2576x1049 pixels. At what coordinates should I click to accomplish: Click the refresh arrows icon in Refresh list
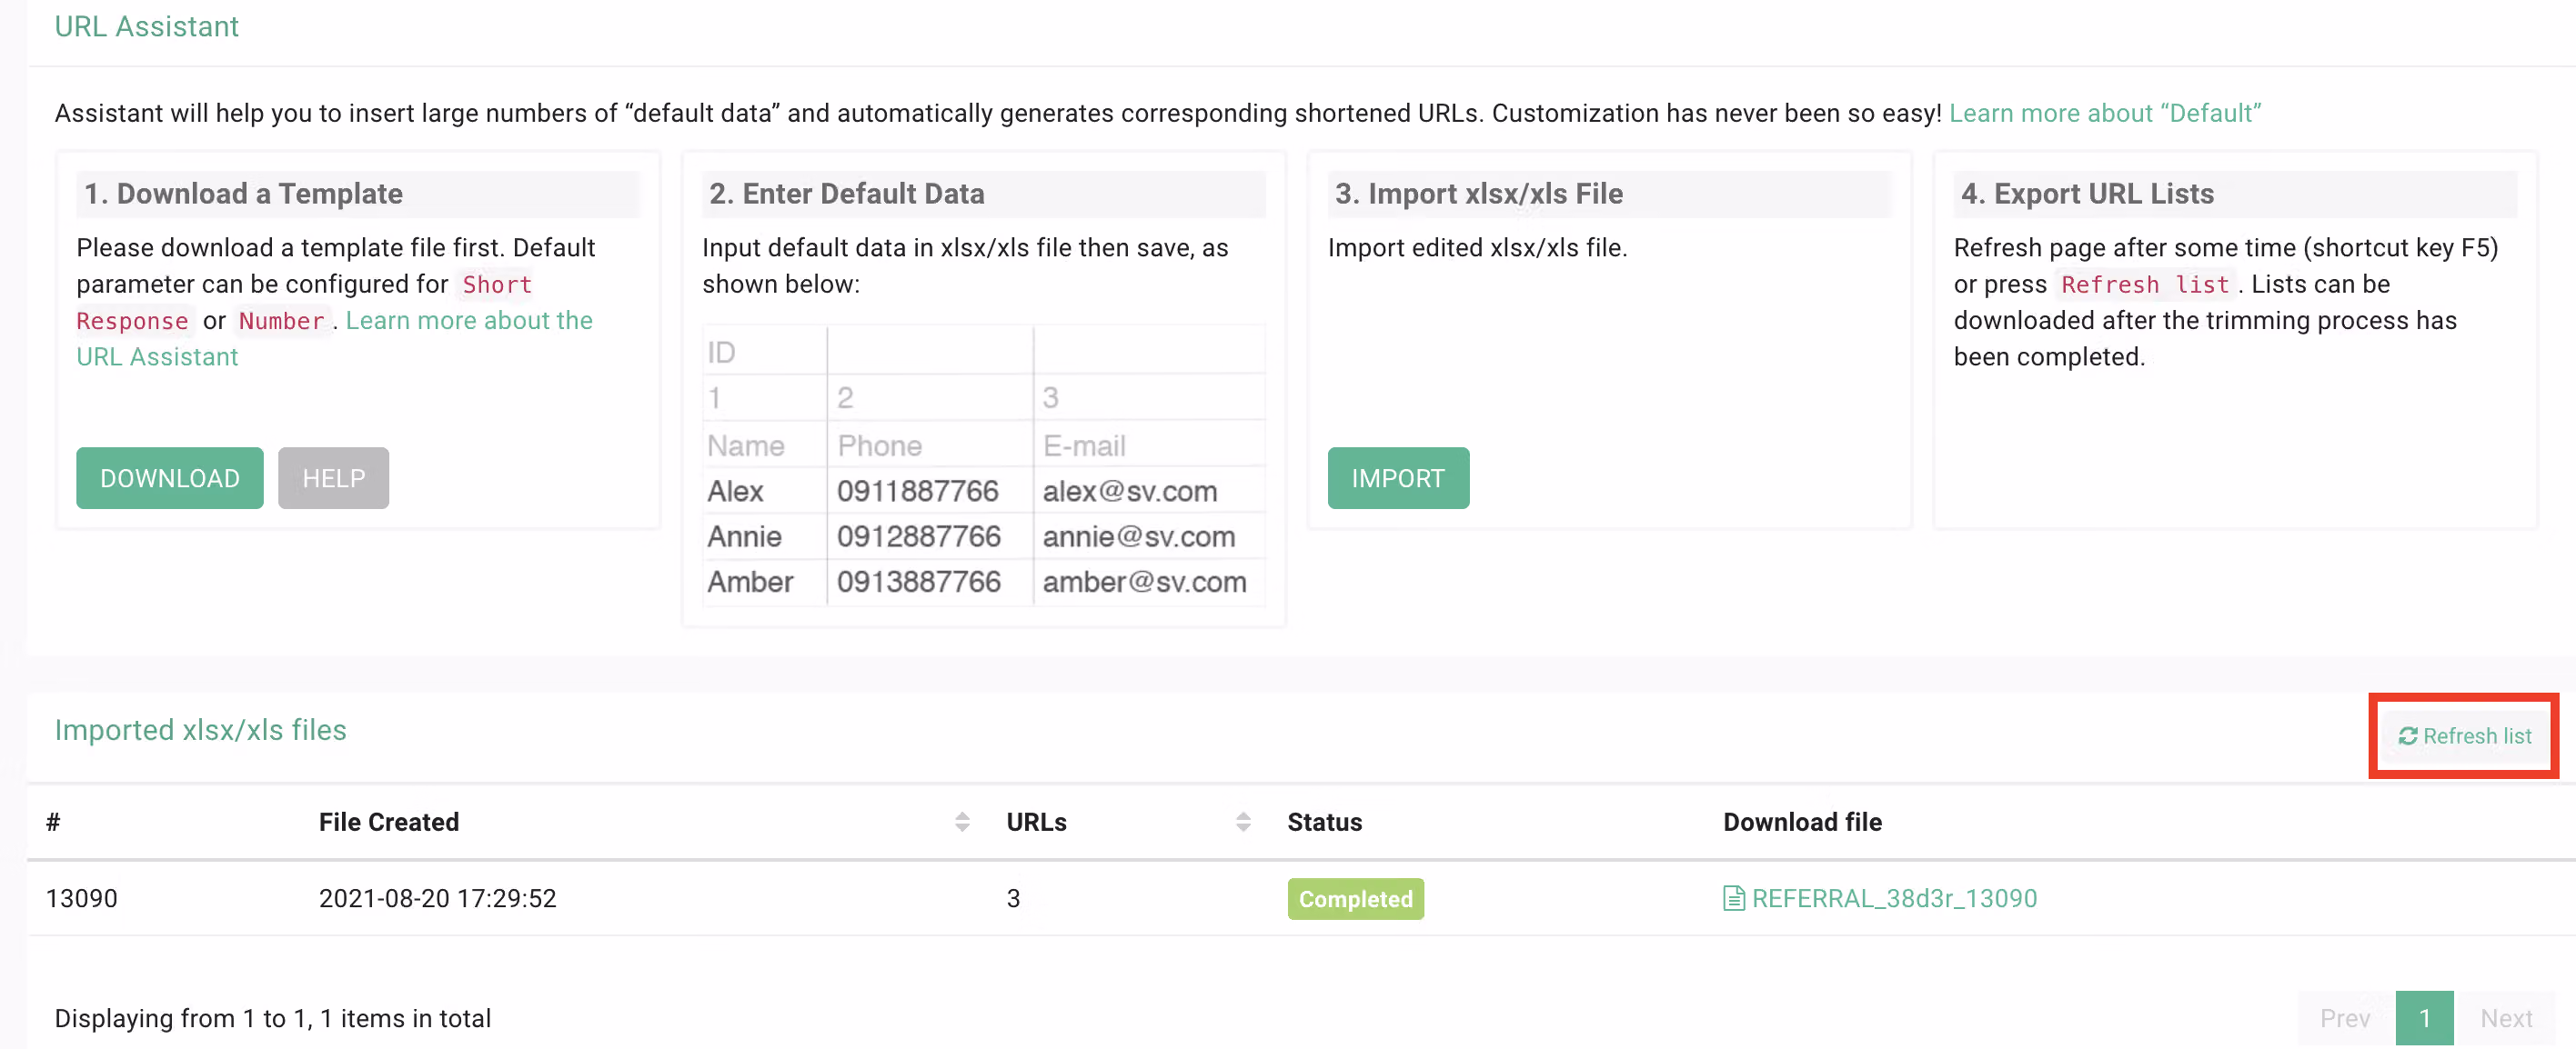click(x=2407, y=736)
